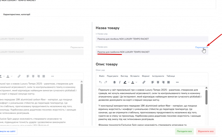Justify text in right editor
The width and height of the screenshot is (222, 137).
coord(168,82)
